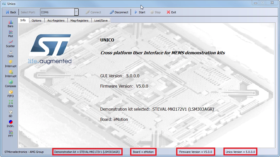Minimize the Unico window
280x157 pixels.
pos(256,3)
